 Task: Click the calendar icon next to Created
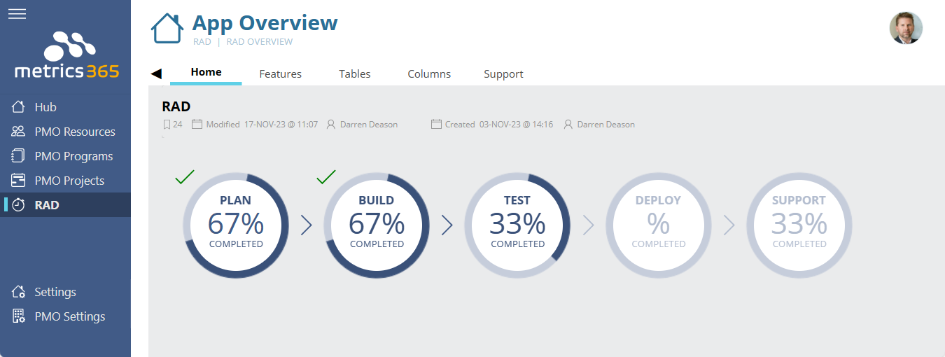(x=436, y=125)
